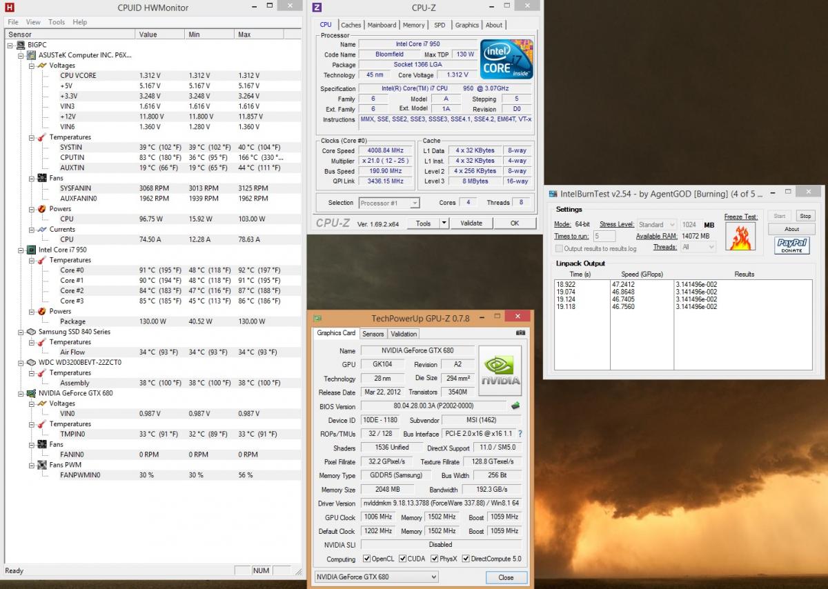Click the Intel Core i7 logo in CPU-Z

point(506,60)
